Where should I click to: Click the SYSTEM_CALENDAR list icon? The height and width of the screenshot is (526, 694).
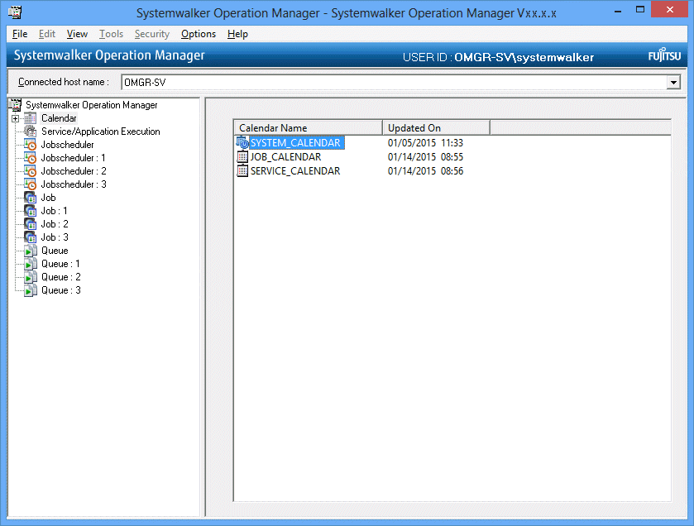tap(242, 142)
